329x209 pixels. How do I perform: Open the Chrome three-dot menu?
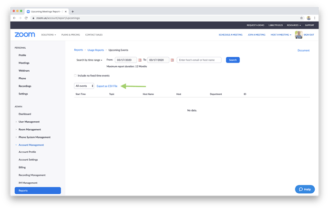point(315,18)
